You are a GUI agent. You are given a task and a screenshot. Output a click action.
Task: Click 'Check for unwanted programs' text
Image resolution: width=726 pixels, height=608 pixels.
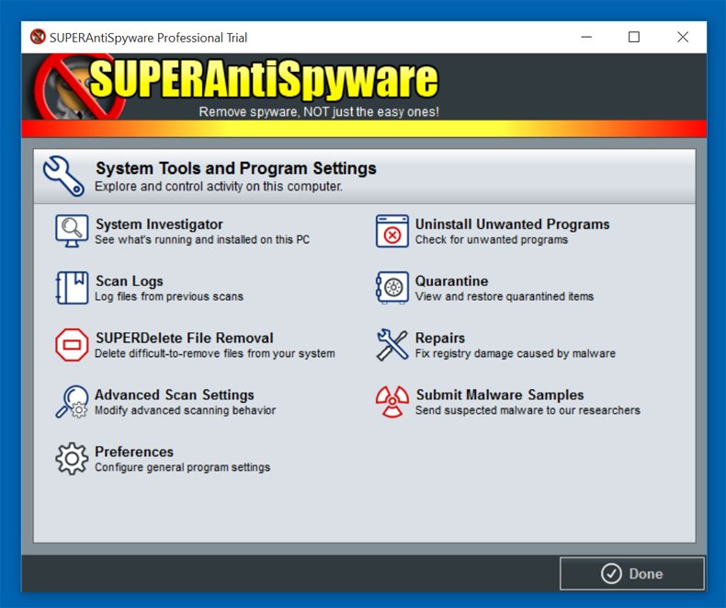tap(492, 239)
